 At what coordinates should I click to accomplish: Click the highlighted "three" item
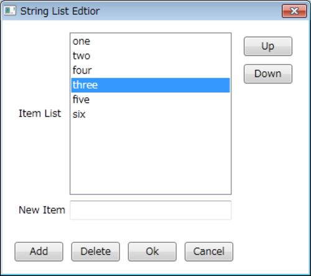[151, 85]
